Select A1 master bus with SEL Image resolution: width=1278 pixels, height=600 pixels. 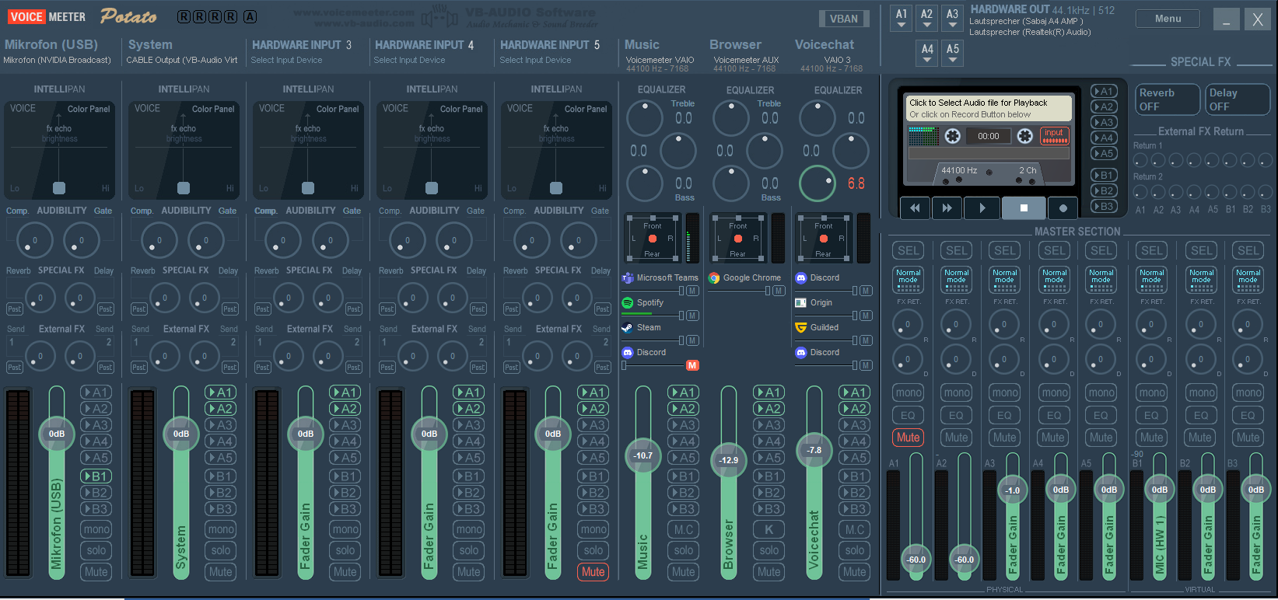909,250
